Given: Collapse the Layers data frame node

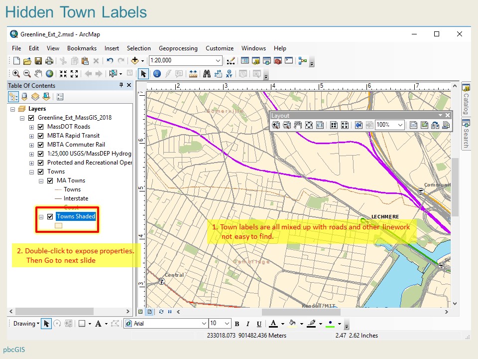Looking at the screenshot, I should pyautogui.click(x=12, y=109).
